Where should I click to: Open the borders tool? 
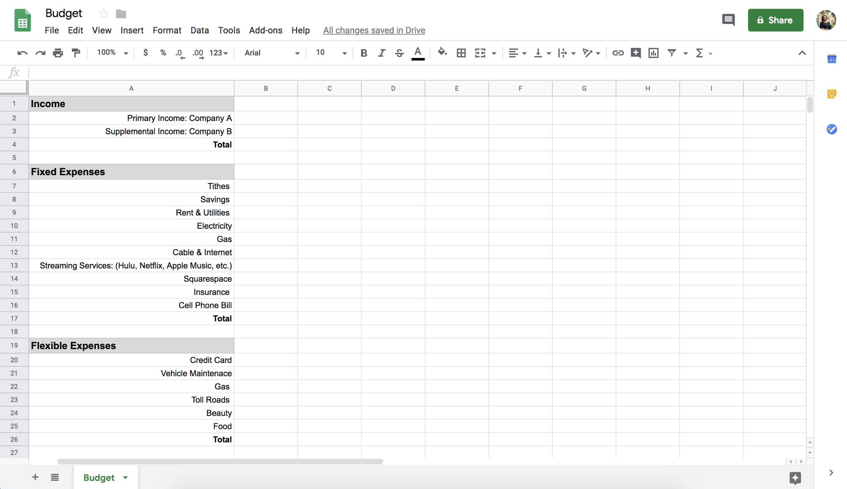pyautogui.click(x=461, y=53)
